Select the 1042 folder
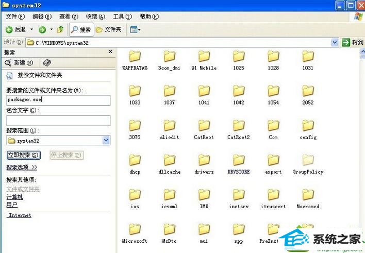 239,95
